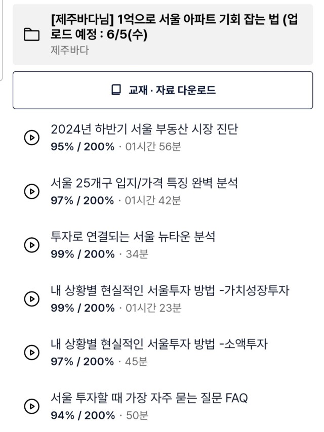The width and height of the screenshot is (324, 432).
Task: Click the folder icon beside 제주바다님 course title
Action: click(x=32, y=34)
